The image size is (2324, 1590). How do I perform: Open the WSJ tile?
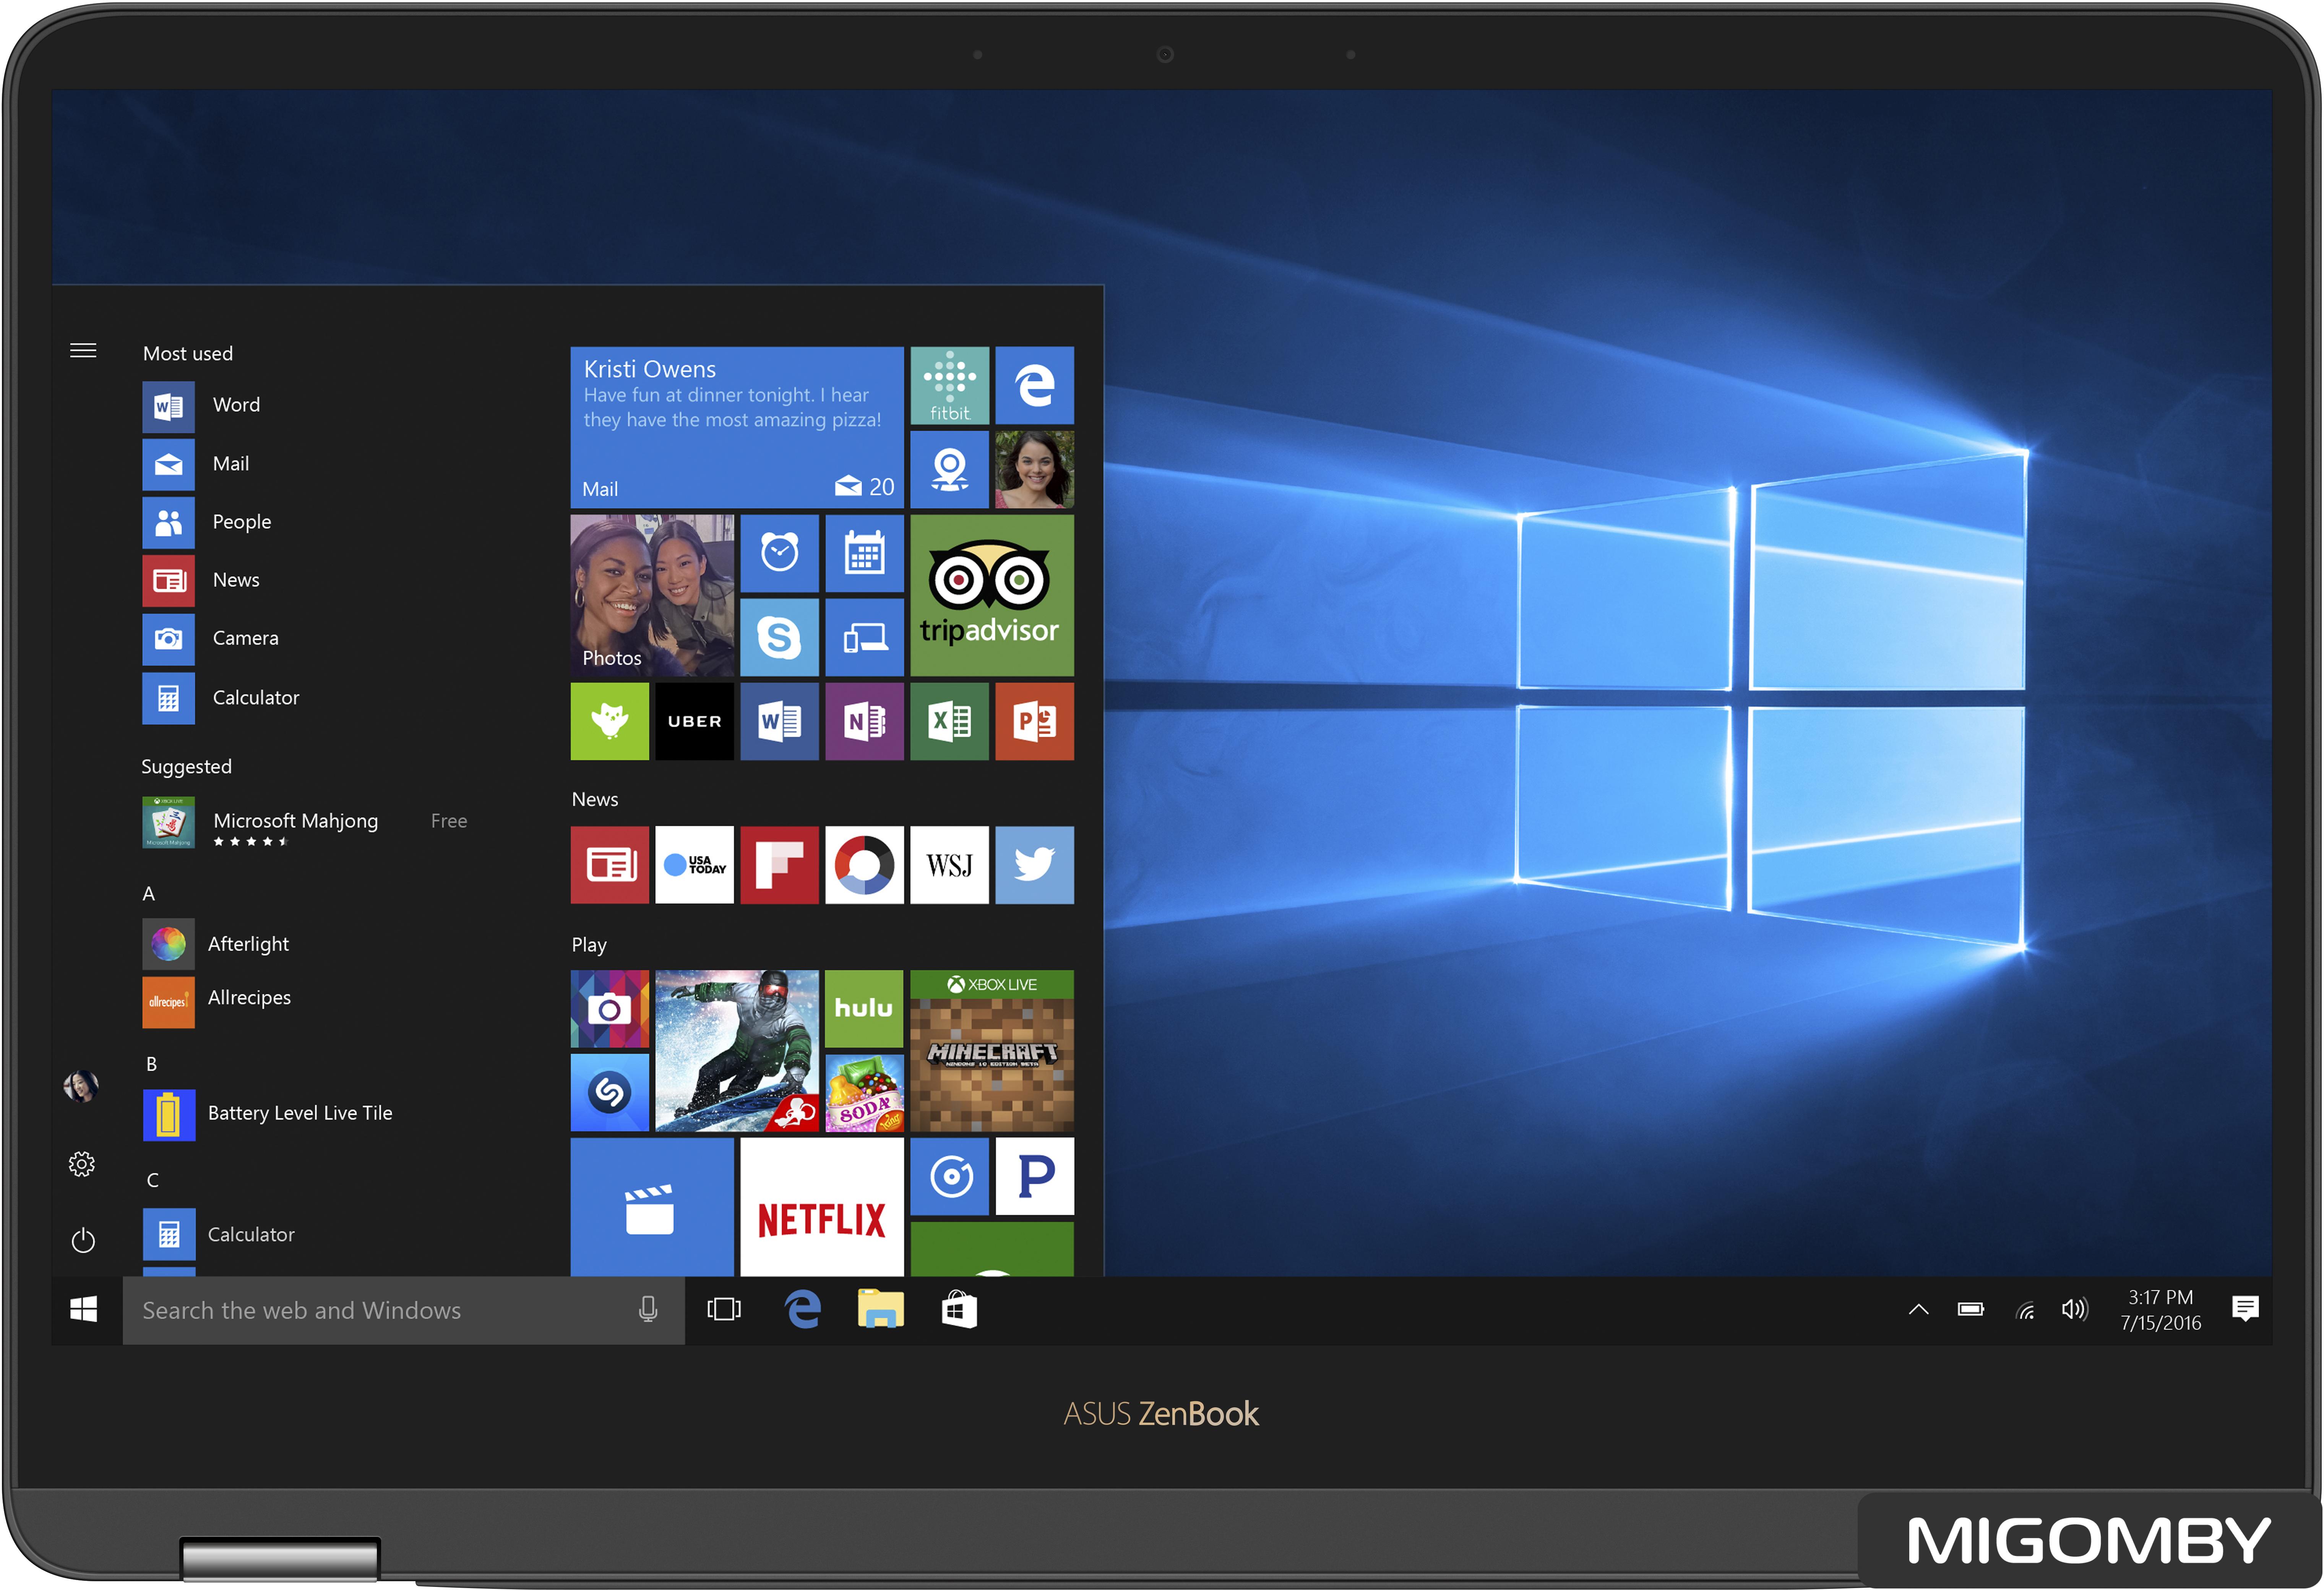click(x=949, y=865)
